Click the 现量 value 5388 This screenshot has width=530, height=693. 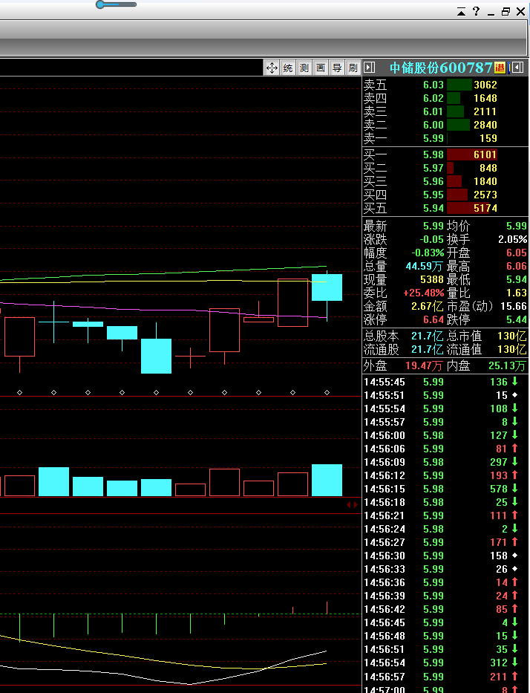[431, 280]
